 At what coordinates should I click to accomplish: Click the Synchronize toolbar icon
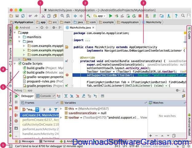[23, 16]
